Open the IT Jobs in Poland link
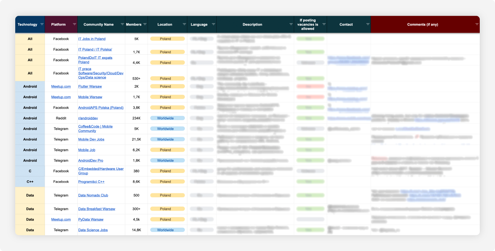 pos(92,39)
